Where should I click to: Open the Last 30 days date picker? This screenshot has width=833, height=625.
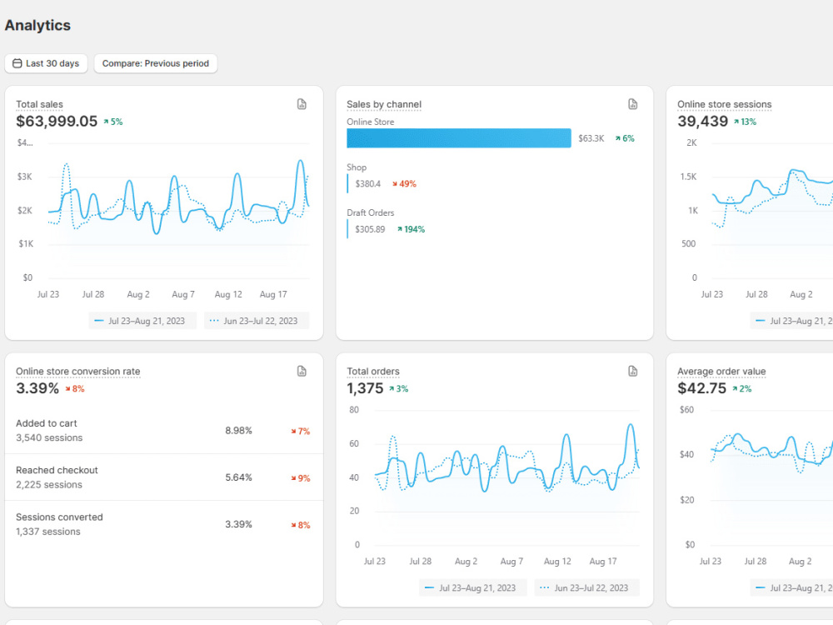[46, 63]
